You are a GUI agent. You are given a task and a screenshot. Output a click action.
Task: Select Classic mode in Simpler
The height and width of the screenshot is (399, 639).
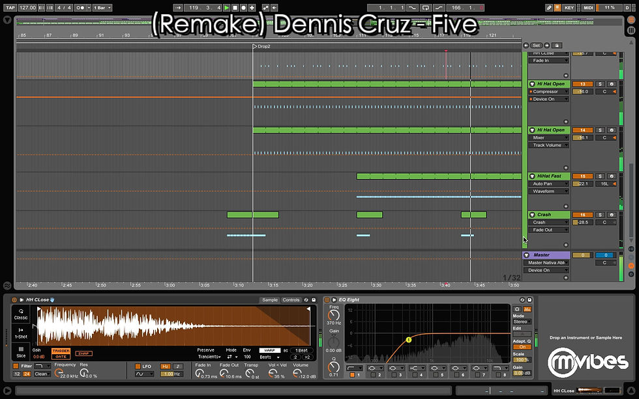pyautogui.click(x=20, y=316)
